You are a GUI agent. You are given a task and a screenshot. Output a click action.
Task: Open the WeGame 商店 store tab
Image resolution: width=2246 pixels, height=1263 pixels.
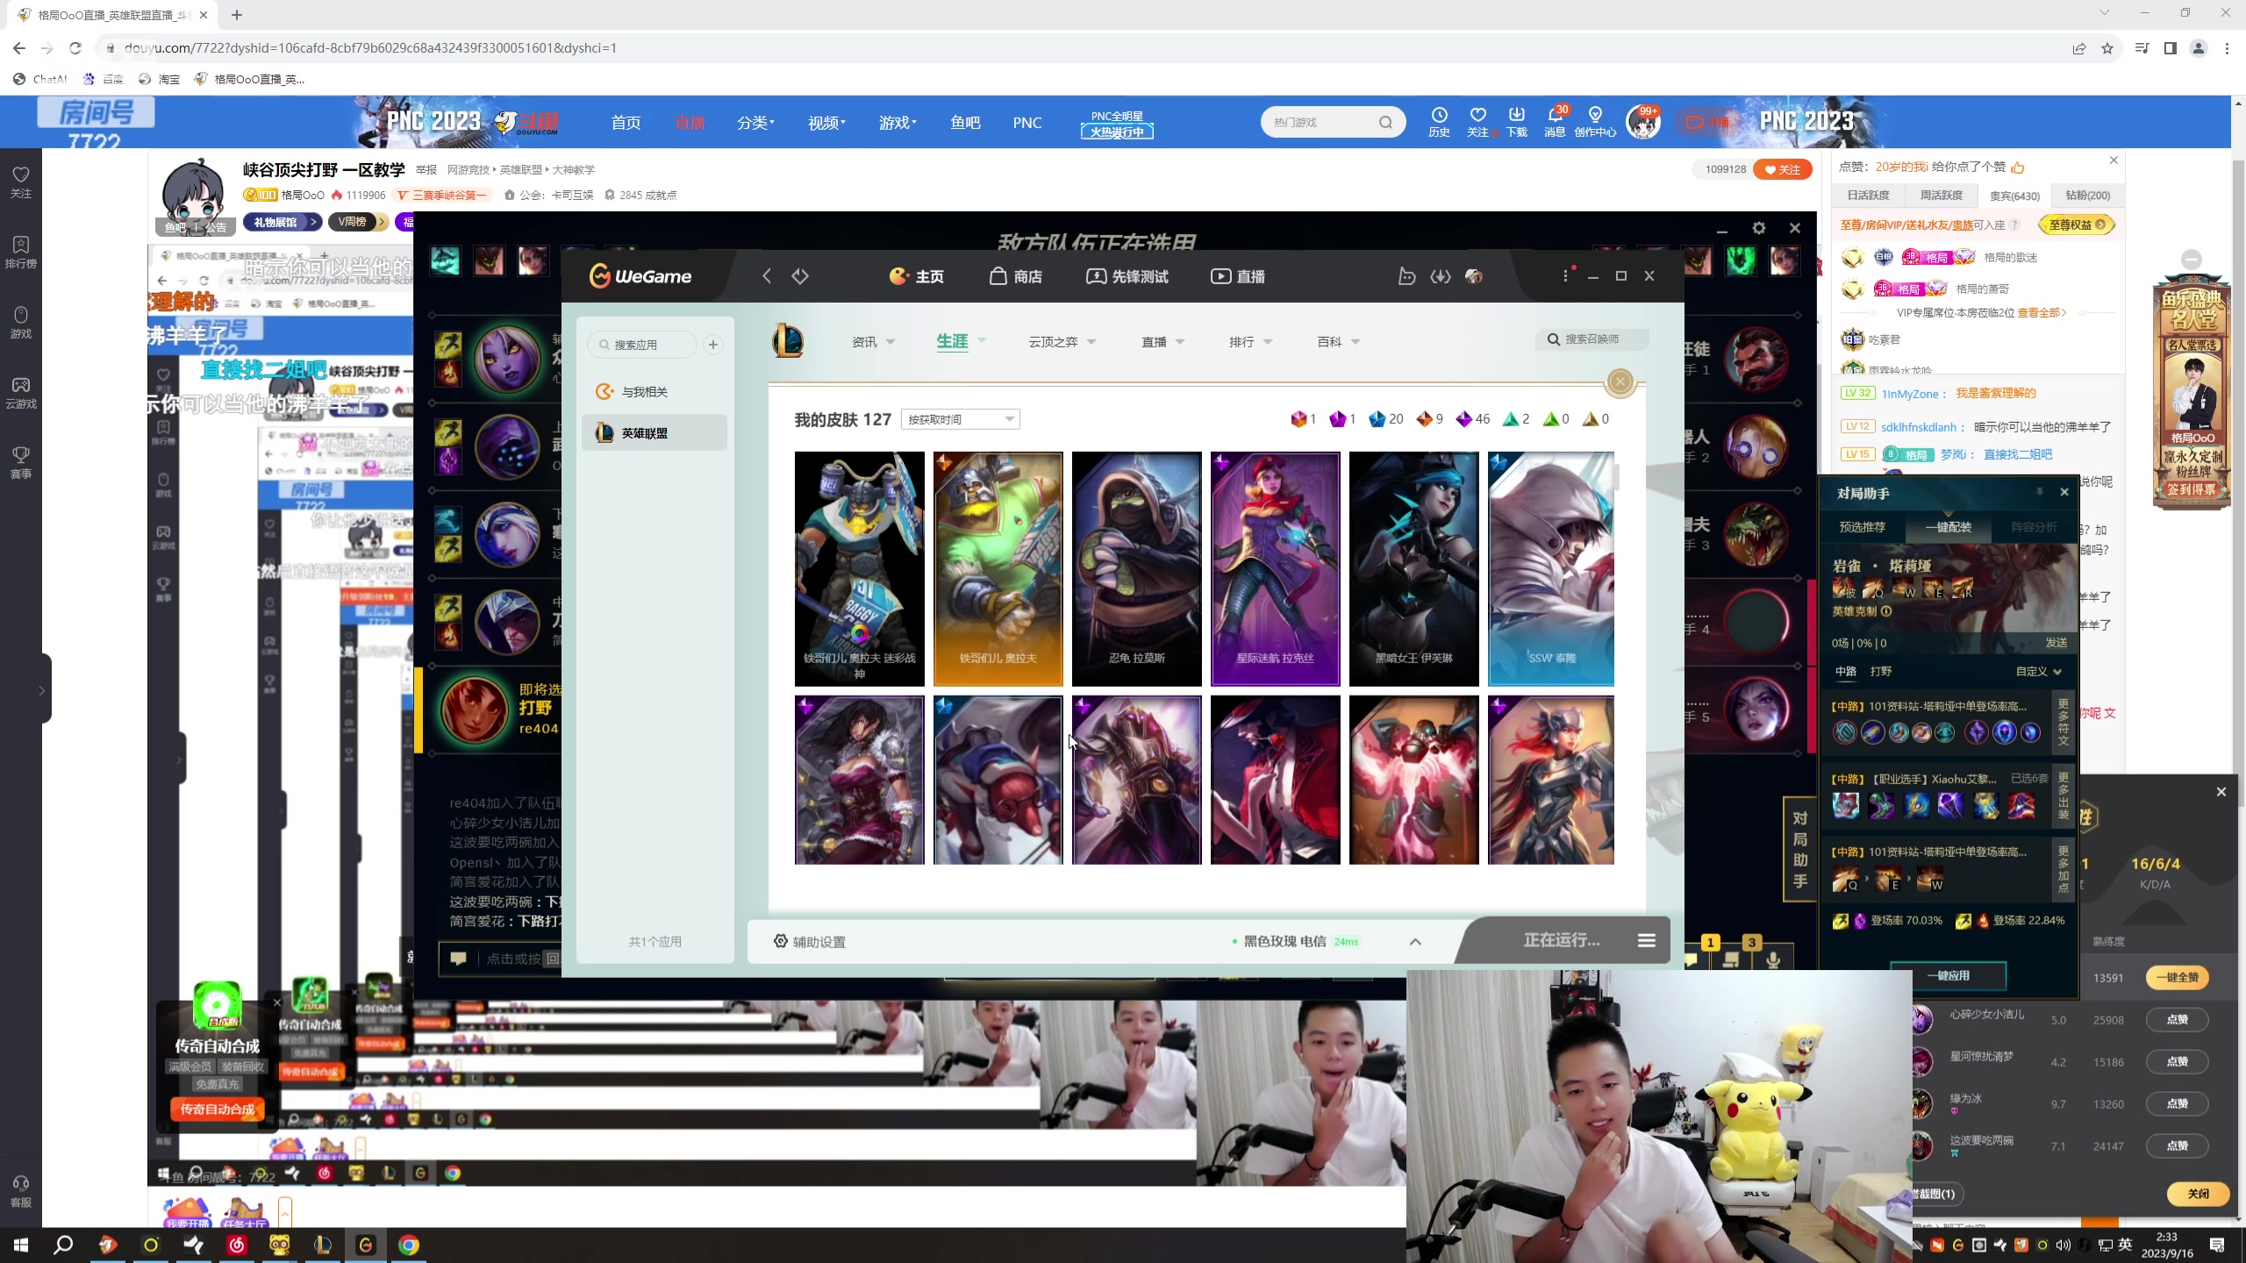1016,276
